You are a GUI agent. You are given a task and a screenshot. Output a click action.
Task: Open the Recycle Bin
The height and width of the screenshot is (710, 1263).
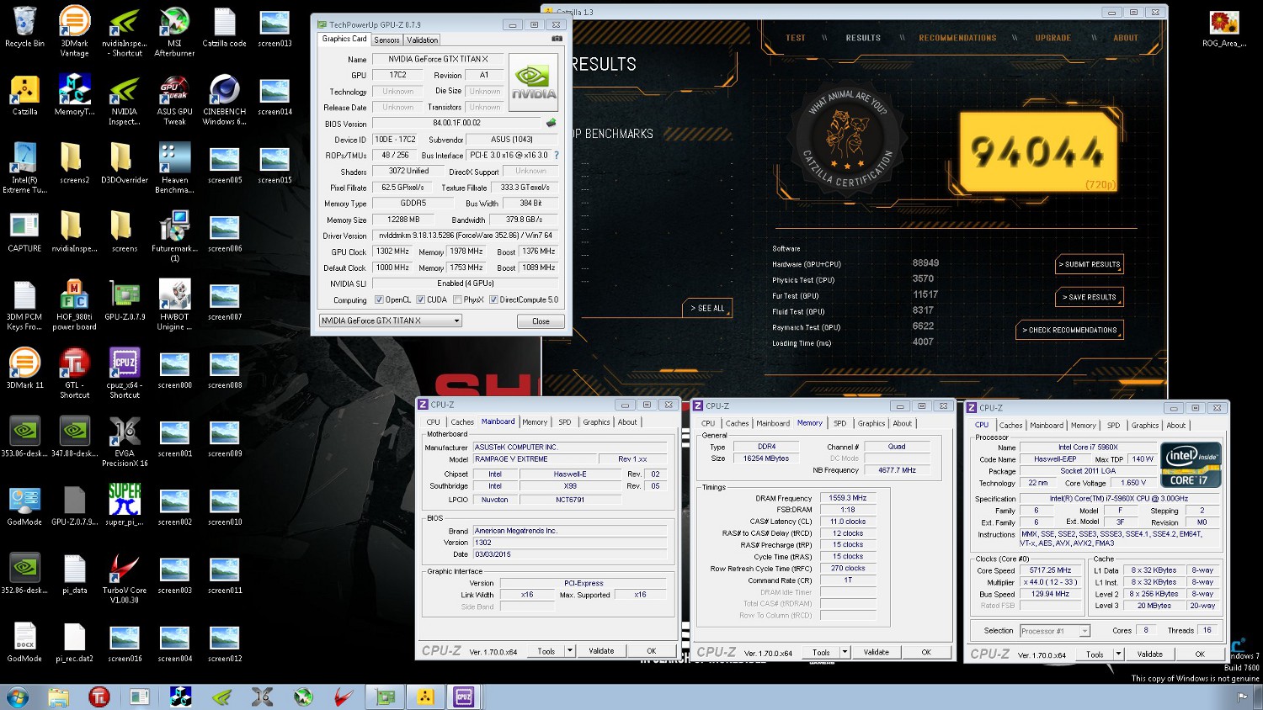click(24, 26)
